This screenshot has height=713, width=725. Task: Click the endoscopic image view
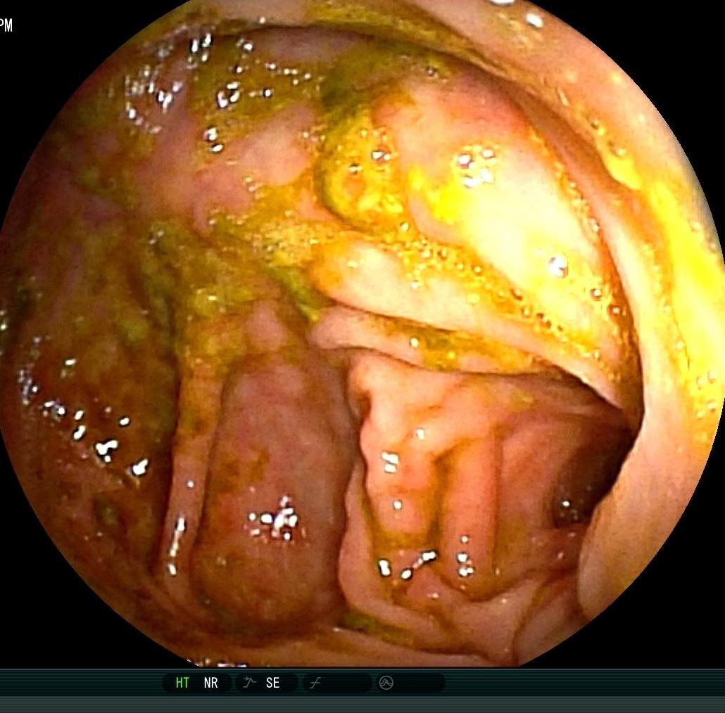(362, 333)
